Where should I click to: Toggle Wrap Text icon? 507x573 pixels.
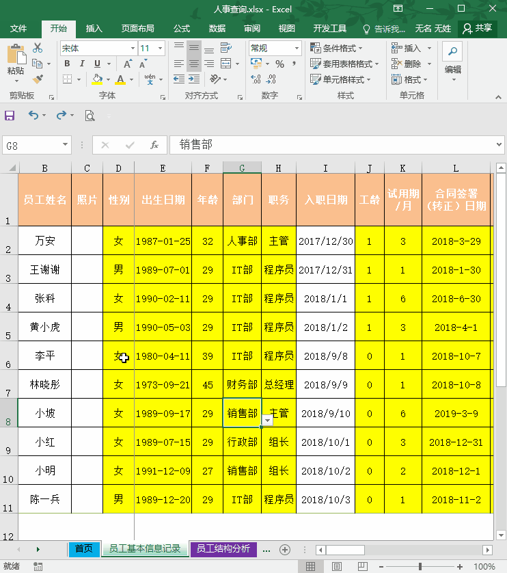coord(226,48)
